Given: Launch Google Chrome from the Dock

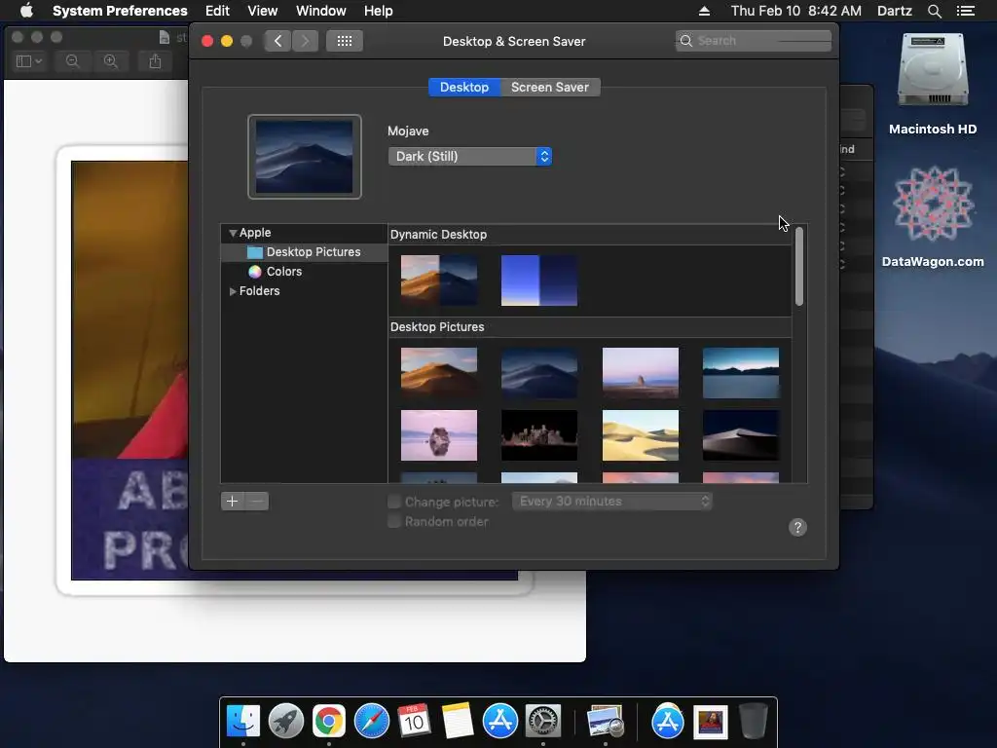Looking at the screenshot, I should pos(329,722).
